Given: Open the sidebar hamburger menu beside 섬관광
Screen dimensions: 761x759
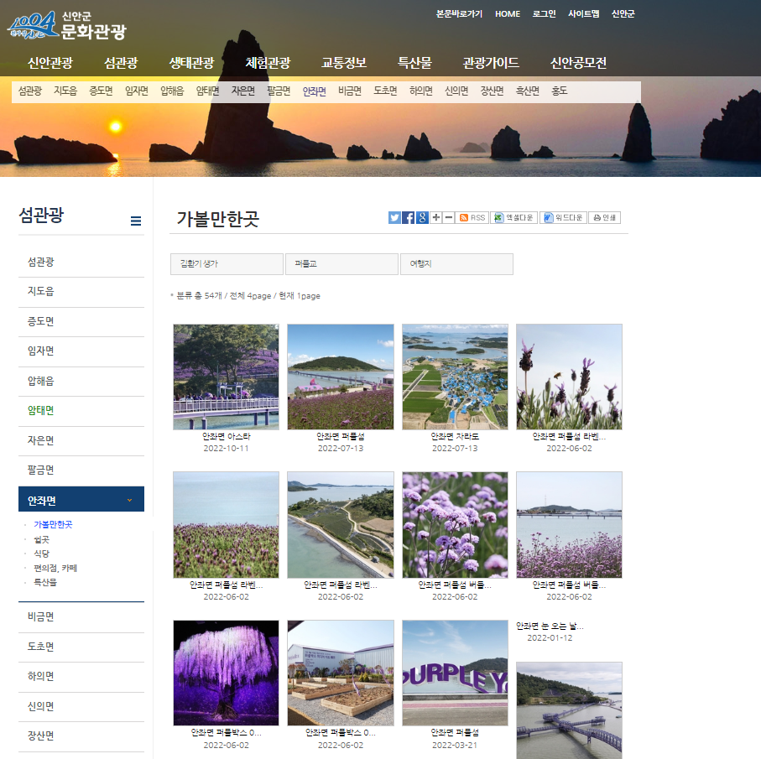Looking at the screenshot, I should (136, 221).
